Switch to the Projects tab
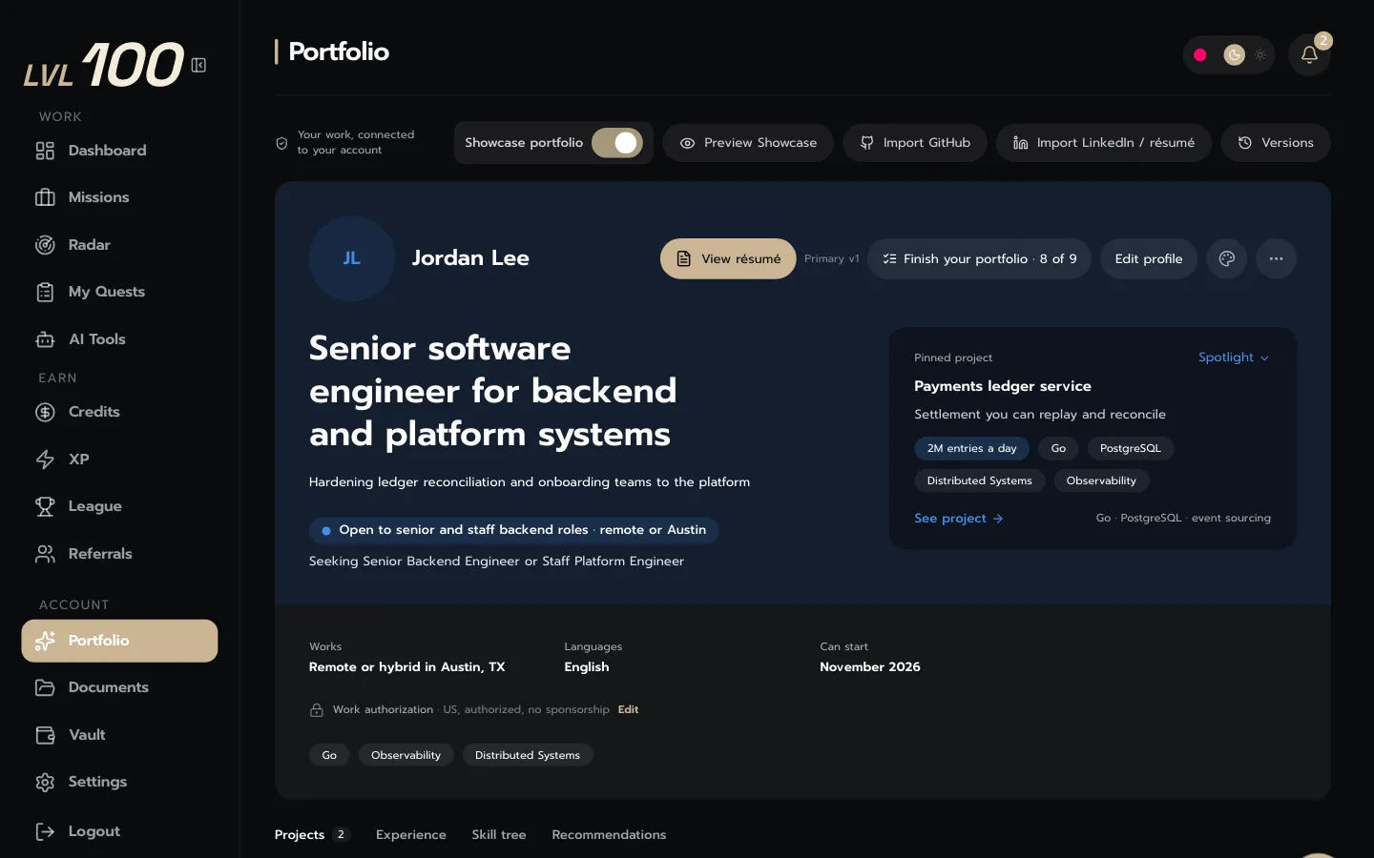This screenshot has width=1374, height=858. click(x=312, y=835)
